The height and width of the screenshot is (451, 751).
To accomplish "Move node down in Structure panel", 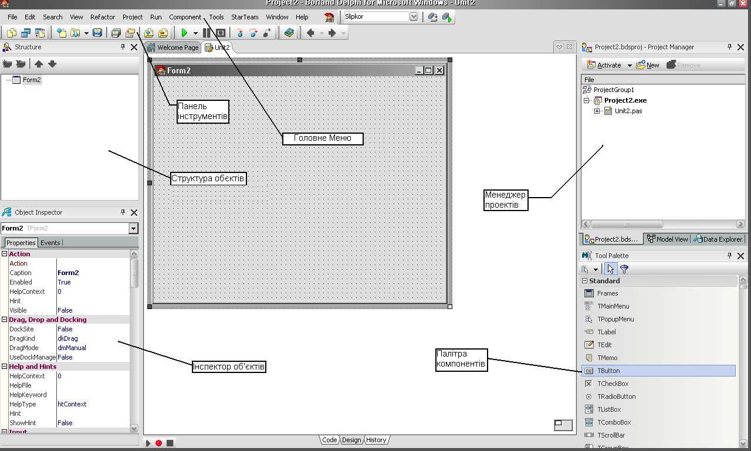I will pos(52,64).
